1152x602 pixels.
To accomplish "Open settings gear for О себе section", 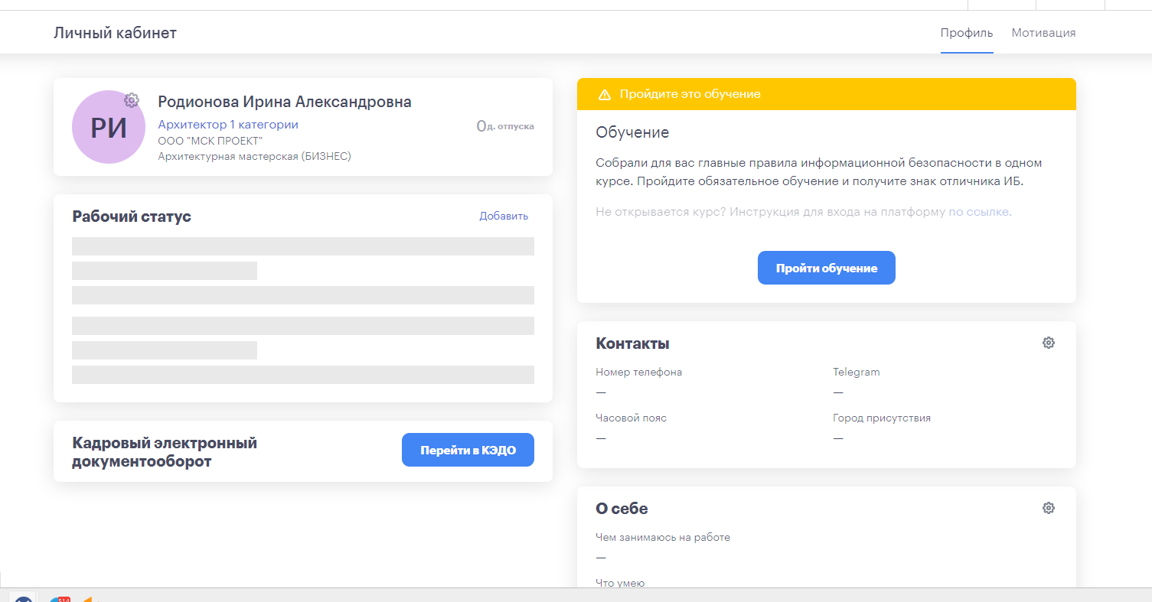I will point(1049,508).
